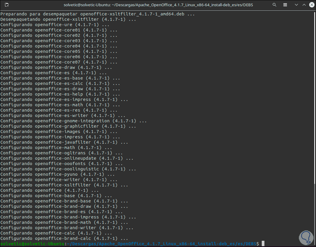This screenshot has width=316, height=247.
Task: Click the line 'Configurando openoffice-draw'
Action: 56,67
